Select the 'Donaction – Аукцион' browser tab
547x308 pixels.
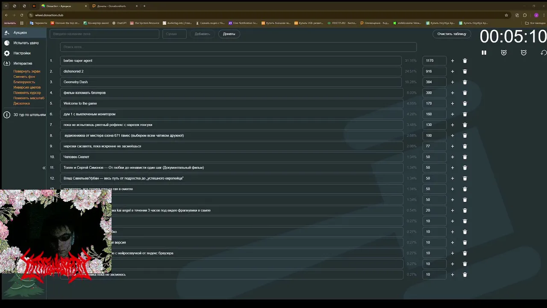[x=64, y=6]
